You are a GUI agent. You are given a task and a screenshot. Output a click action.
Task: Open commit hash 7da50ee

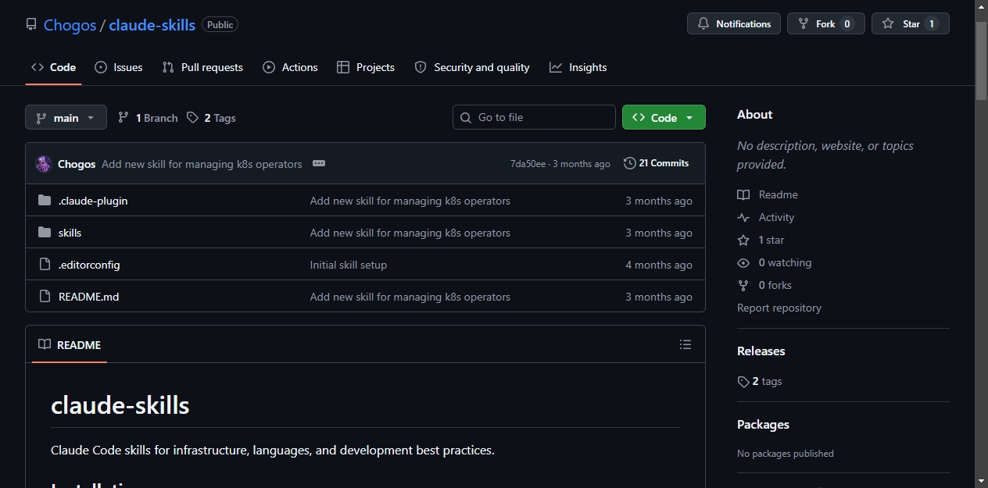[528, 164]
